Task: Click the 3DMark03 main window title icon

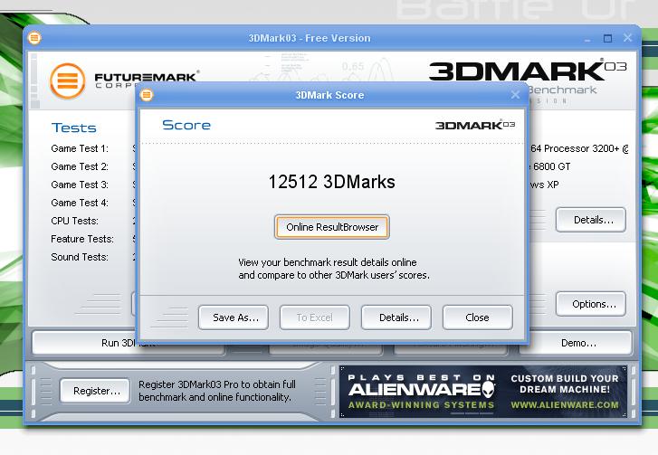Action: 34,38
